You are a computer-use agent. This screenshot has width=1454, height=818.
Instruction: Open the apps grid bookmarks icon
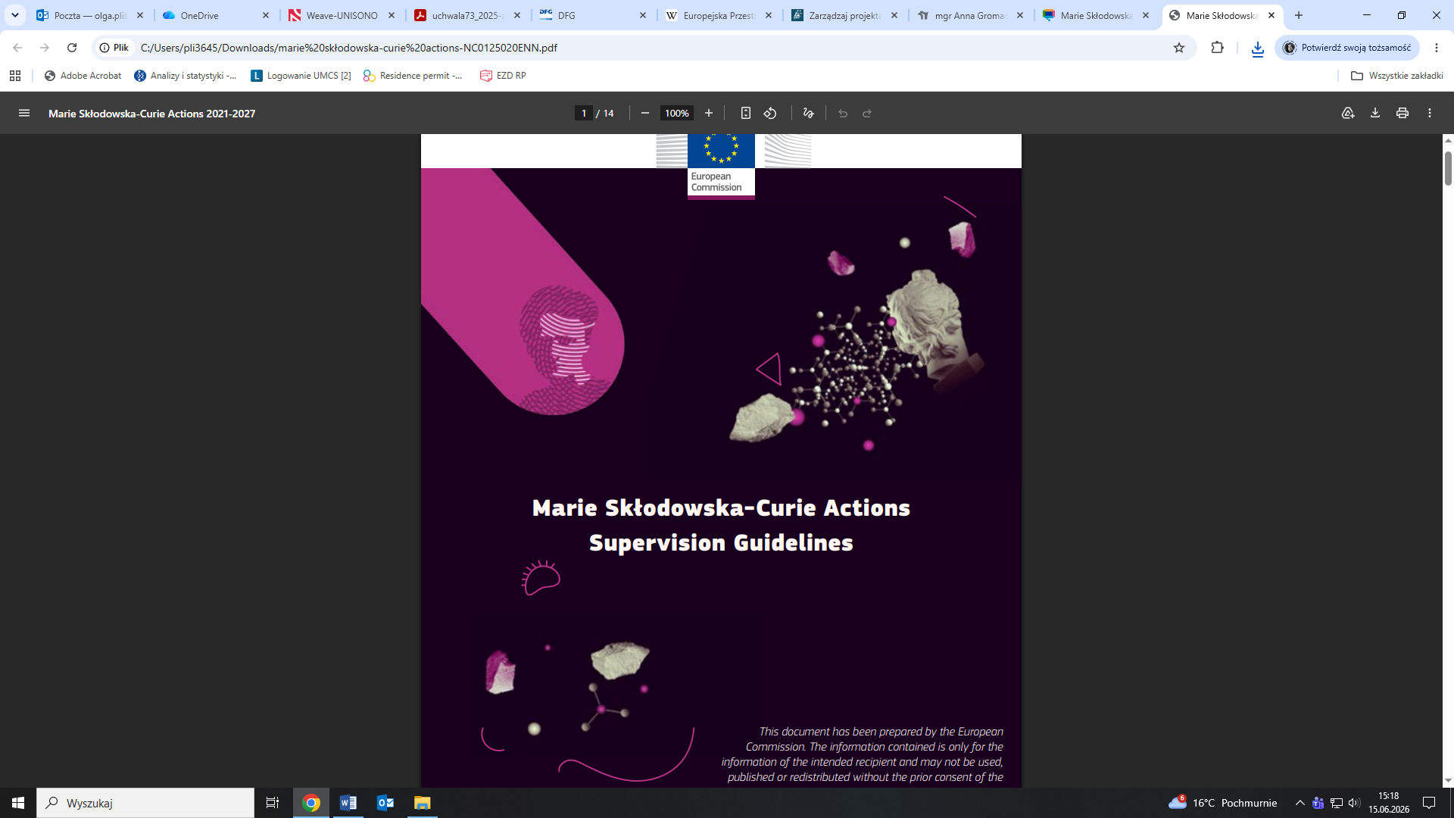pos(15,76)
